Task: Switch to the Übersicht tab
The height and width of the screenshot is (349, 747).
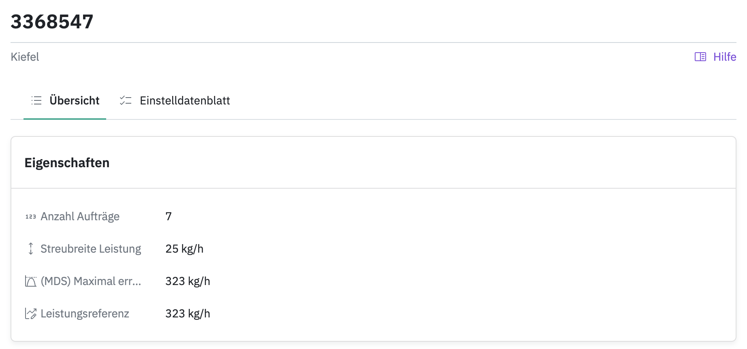Action: pos(74,100)
